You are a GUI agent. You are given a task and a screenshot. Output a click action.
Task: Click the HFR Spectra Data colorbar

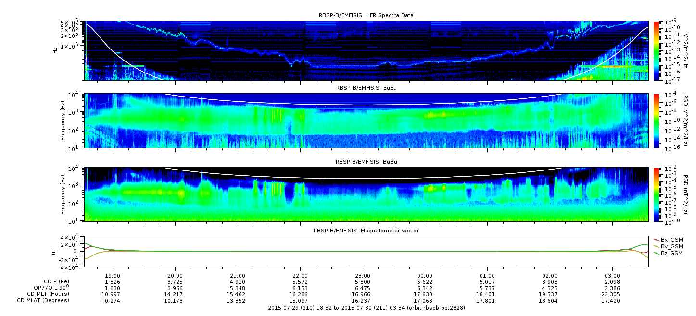(x=656, y=50)
